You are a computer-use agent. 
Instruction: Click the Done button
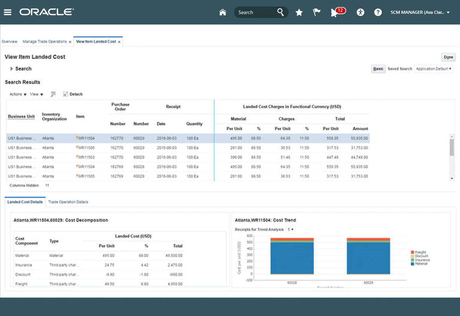click(448, 57)
